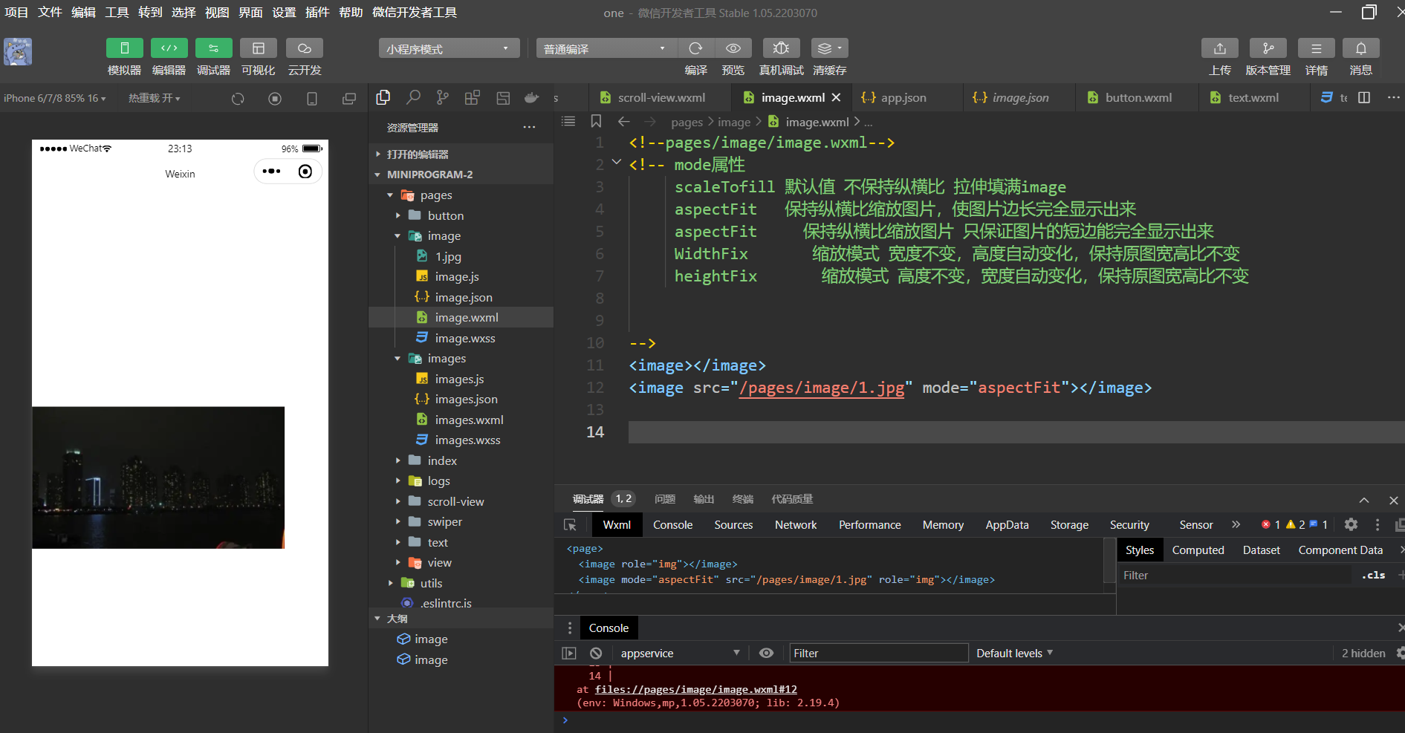
Task: Toggle the simulator (模拟器) panel button
Action: click(x=124, y=48)
